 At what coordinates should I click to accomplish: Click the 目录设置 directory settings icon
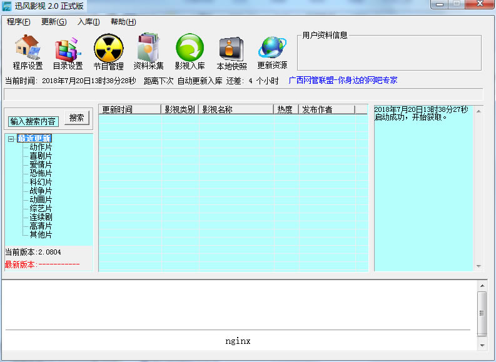tap(68, 51)
